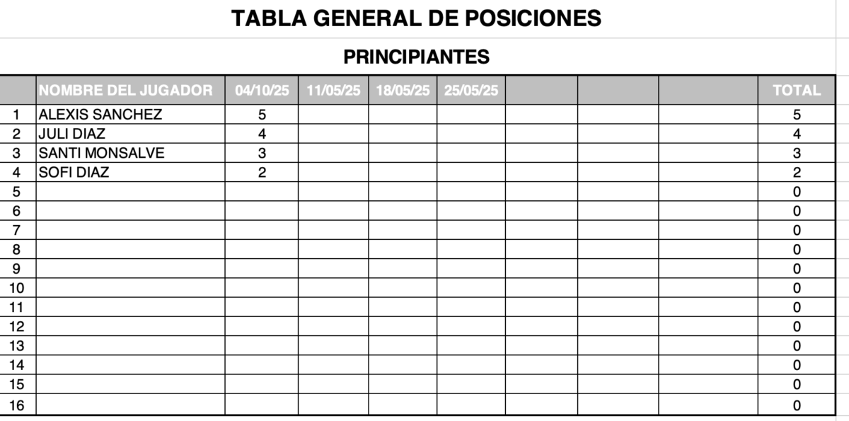Click Santi Monsalve's total score cell
This screenshot has width=849, height=421.
797,153
